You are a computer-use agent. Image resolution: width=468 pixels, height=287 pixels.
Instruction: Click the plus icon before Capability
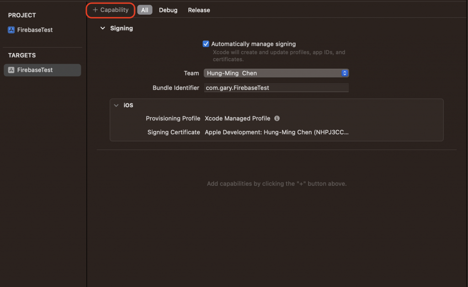click(x=95, y=10)
